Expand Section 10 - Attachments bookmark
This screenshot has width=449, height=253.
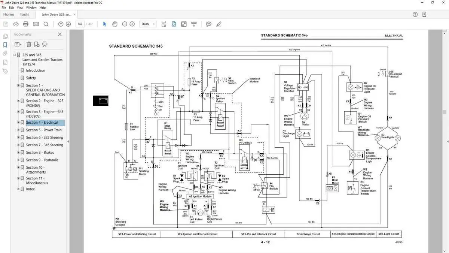(18, 168)
